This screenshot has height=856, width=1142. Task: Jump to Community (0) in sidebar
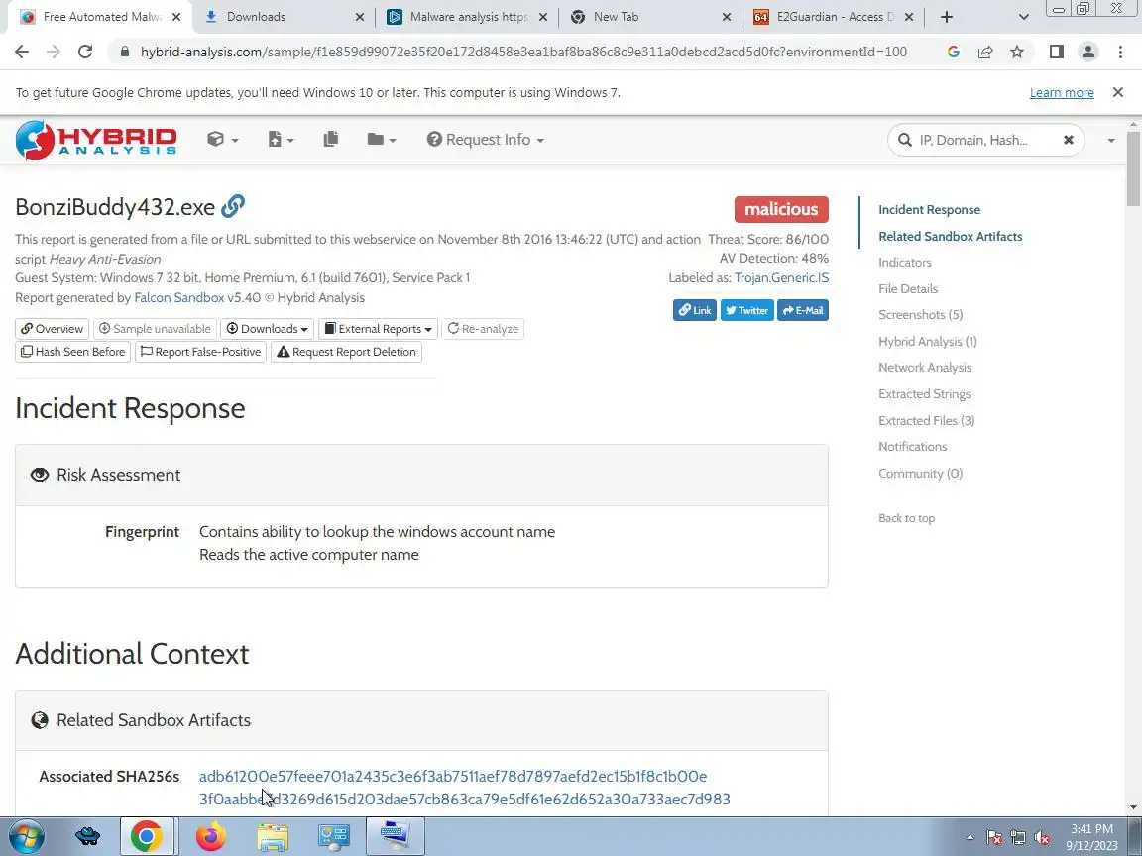tap(921, 474)
